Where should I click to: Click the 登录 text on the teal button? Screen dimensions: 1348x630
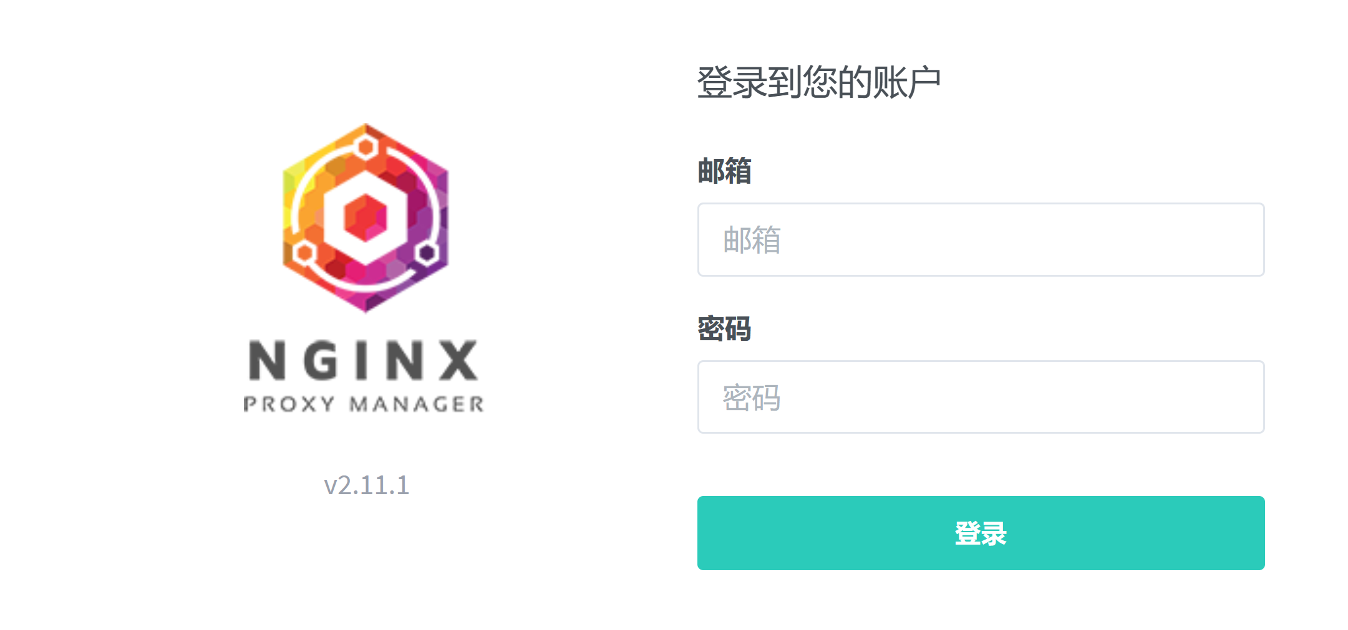coord(981,533)
